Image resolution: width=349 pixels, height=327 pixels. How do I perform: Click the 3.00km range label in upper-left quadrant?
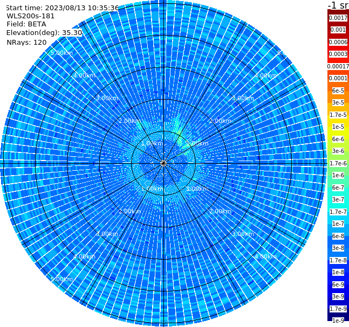tap(107, 98)
